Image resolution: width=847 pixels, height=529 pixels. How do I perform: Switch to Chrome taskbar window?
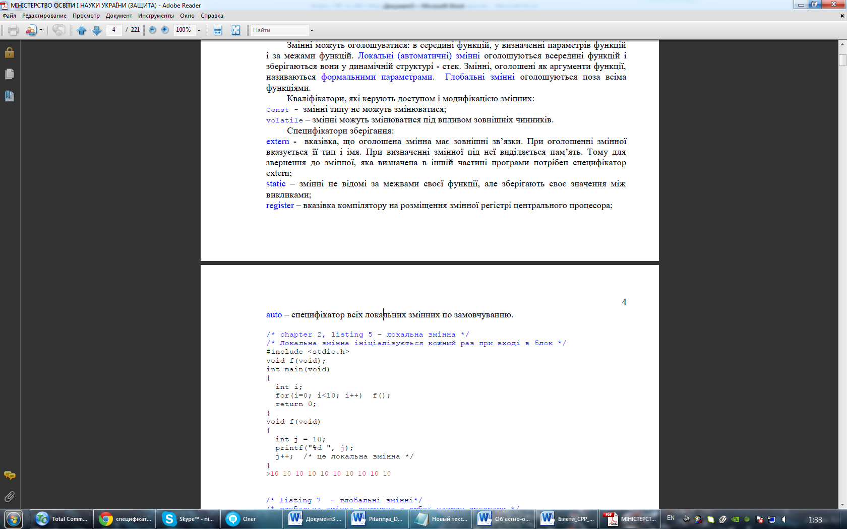pos(125,519)
